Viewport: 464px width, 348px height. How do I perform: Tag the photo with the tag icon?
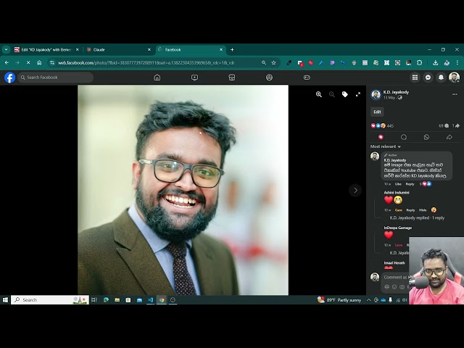click(345, 94)
